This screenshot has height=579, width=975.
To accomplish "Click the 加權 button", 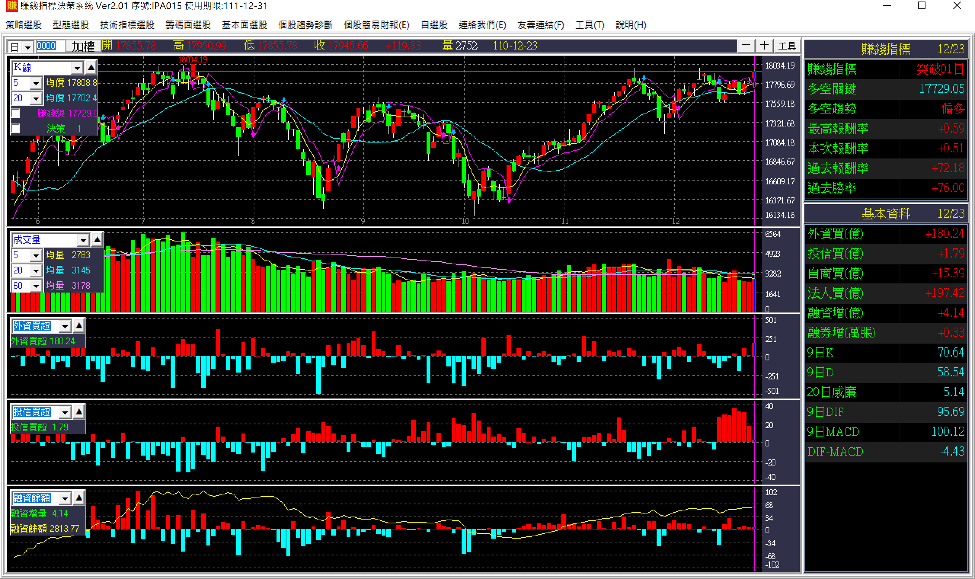I will [x=83, y=46].
